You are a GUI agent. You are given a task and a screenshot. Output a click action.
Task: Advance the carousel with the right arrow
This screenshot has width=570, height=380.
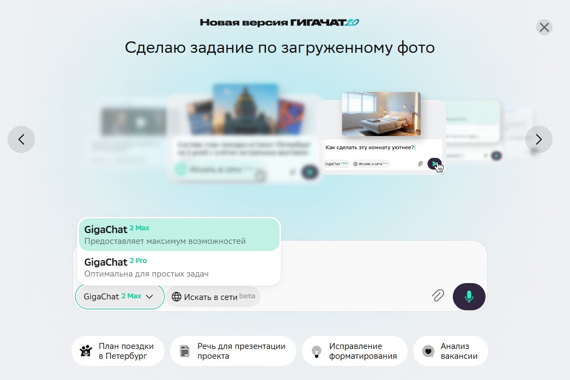pos(538,139)
